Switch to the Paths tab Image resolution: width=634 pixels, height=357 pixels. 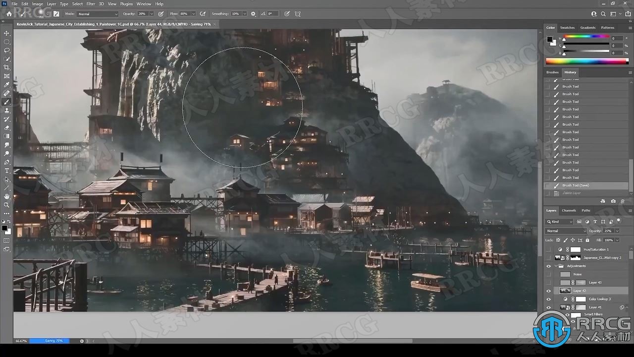(x=586, y=211)
